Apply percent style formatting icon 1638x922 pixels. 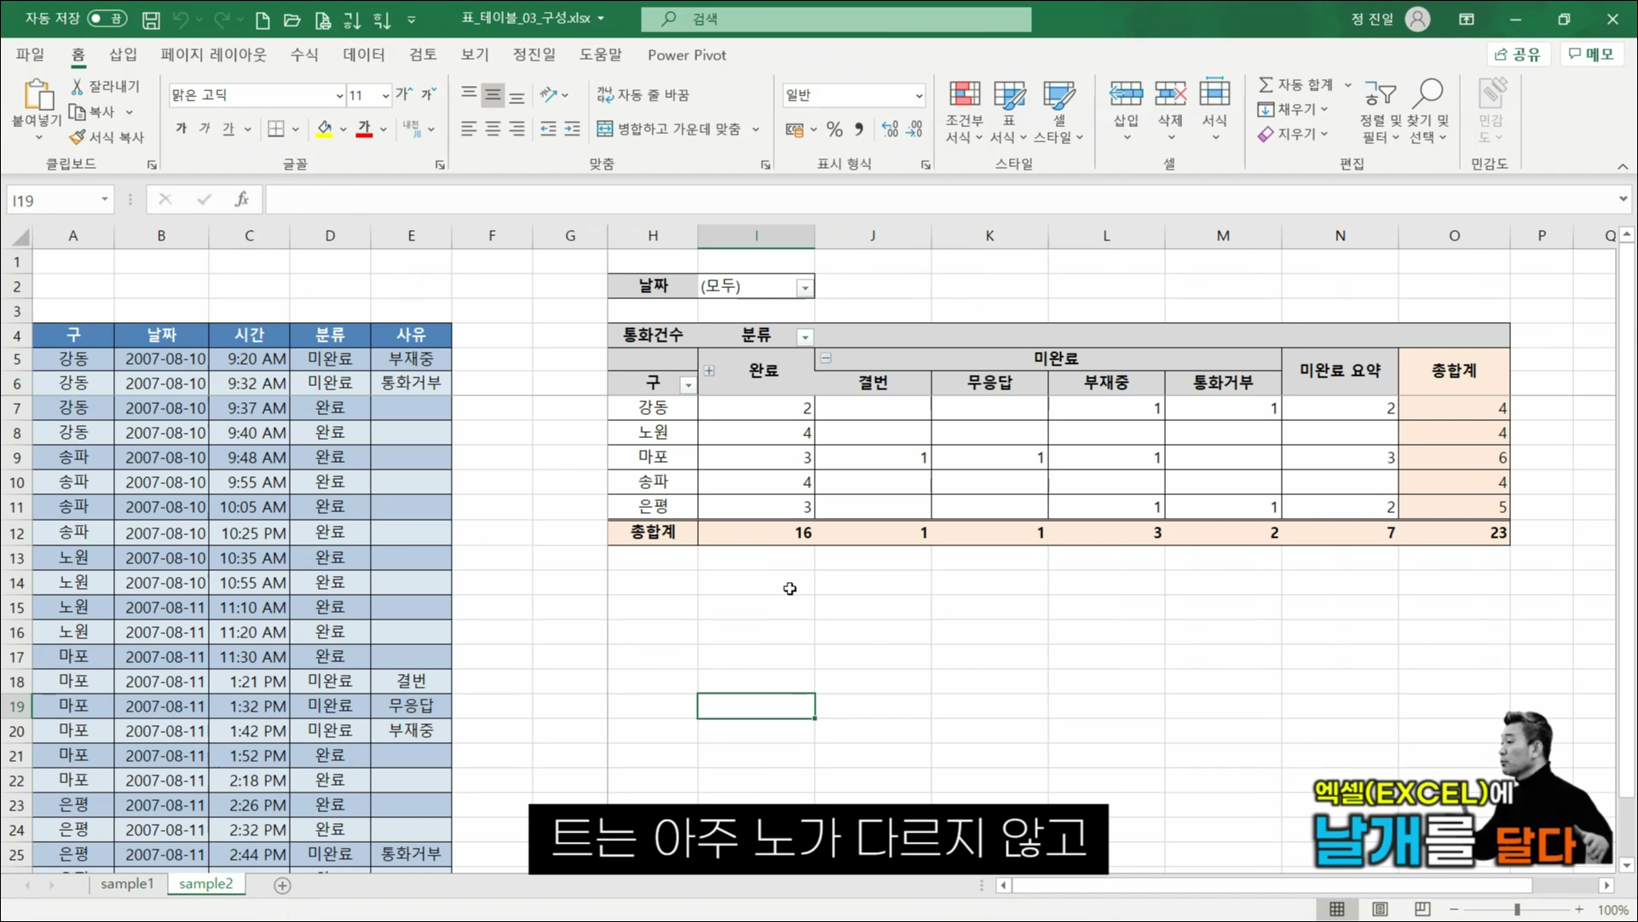coord(834,129)
